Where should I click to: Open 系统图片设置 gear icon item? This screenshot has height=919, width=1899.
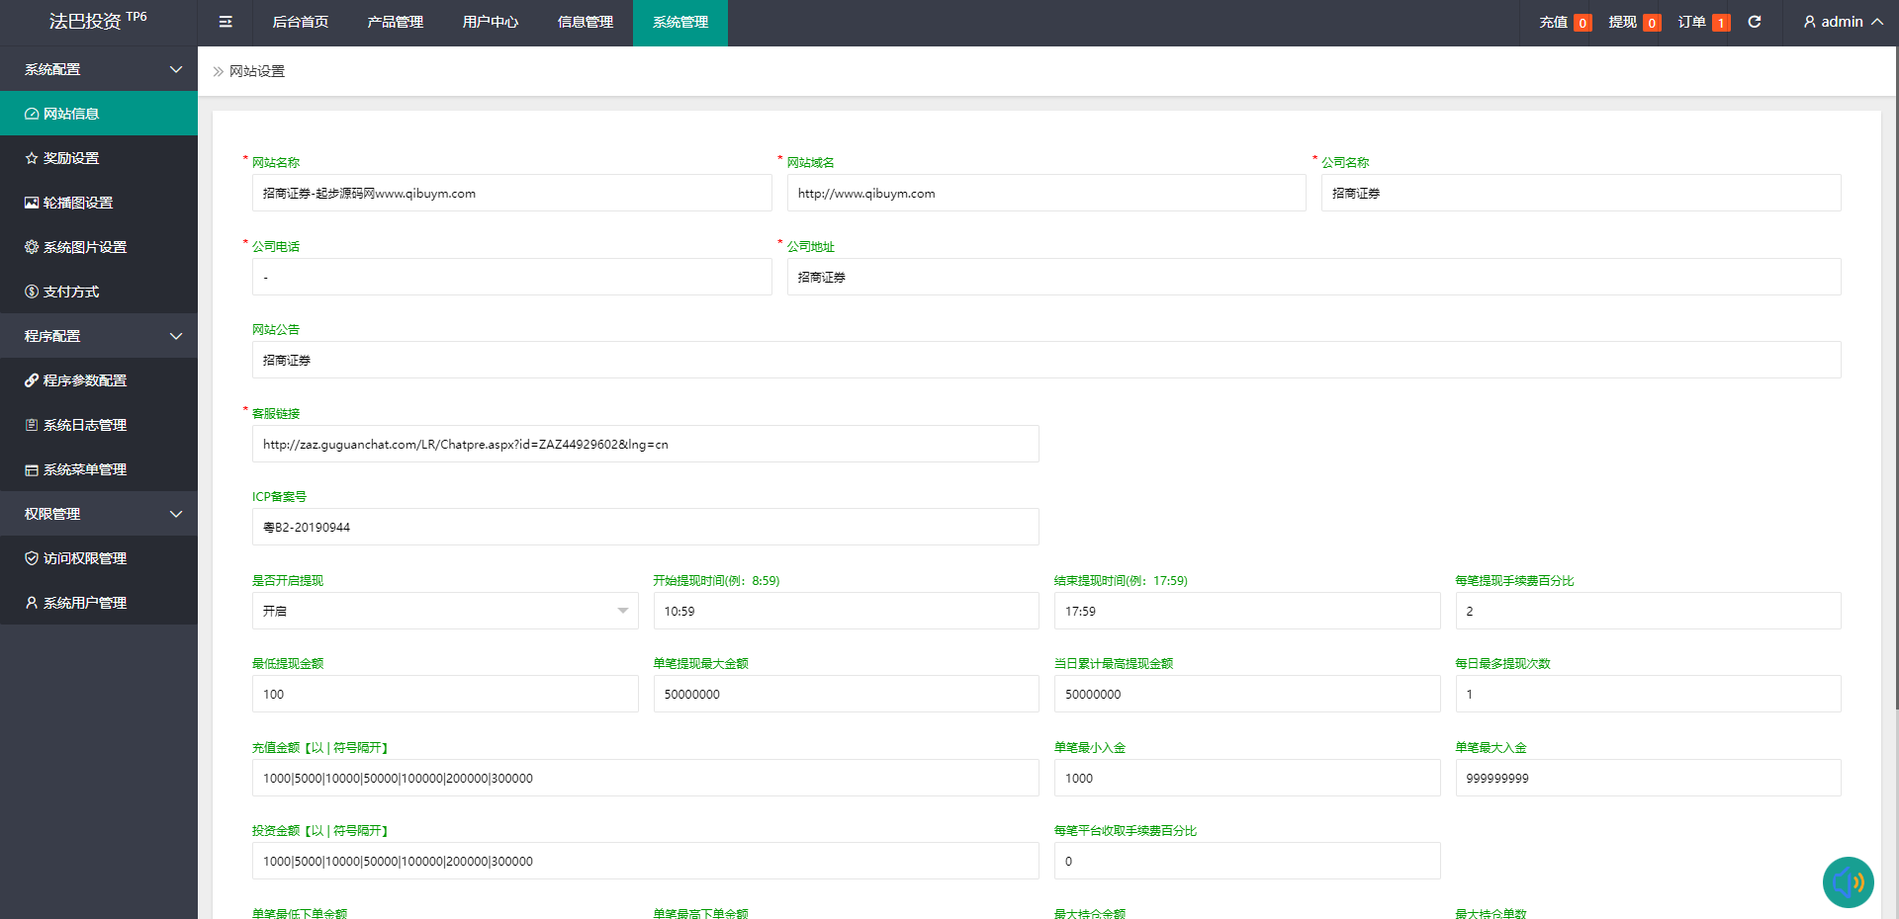[x=84, y=247]
